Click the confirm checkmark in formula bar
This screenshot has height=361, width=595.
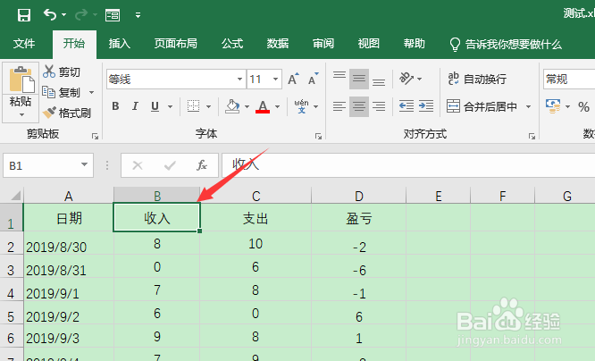coord(170,165)
